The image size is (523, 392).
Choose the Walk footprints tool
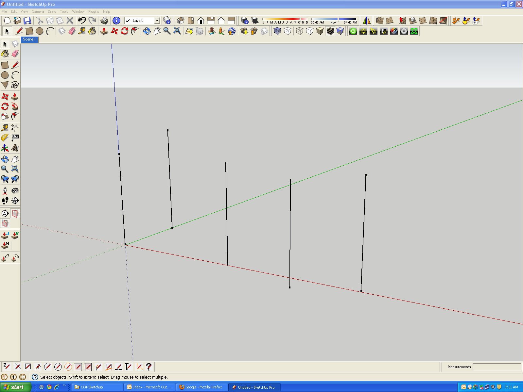click(x=5, y=201)
